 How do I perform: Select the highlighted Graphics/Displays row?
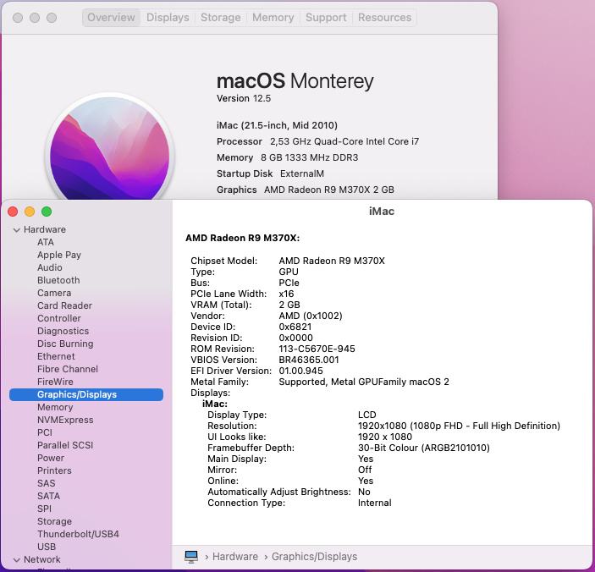pyautogui.click(x=86, y=394)
